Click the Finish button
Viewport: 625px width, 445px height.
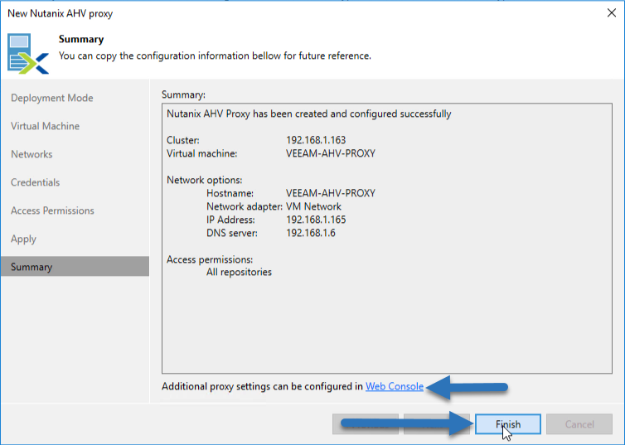pyautogui.click(x=508, y=424)
